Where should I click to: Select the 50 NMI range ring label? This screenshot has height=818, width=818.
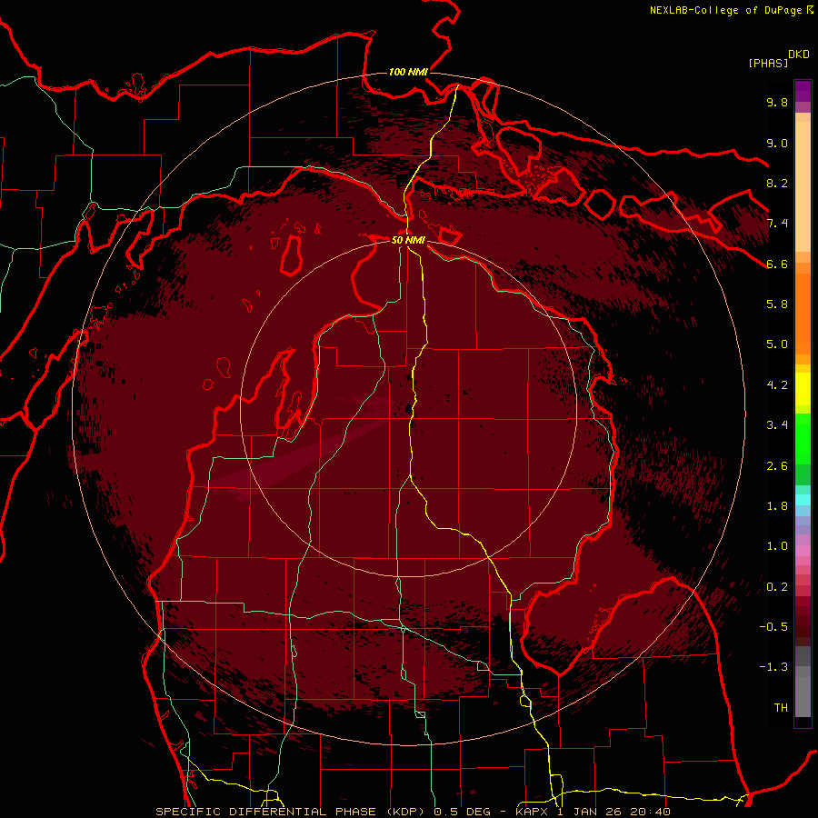pyautogui.click(x=408, y=241)
